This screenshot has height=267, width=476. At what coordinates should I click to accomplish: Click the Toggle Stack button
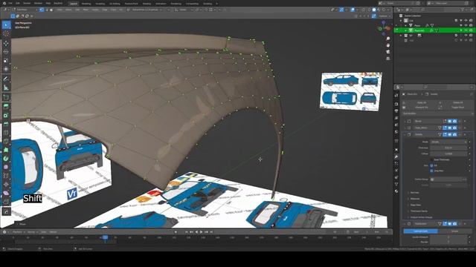pos(458,107)
